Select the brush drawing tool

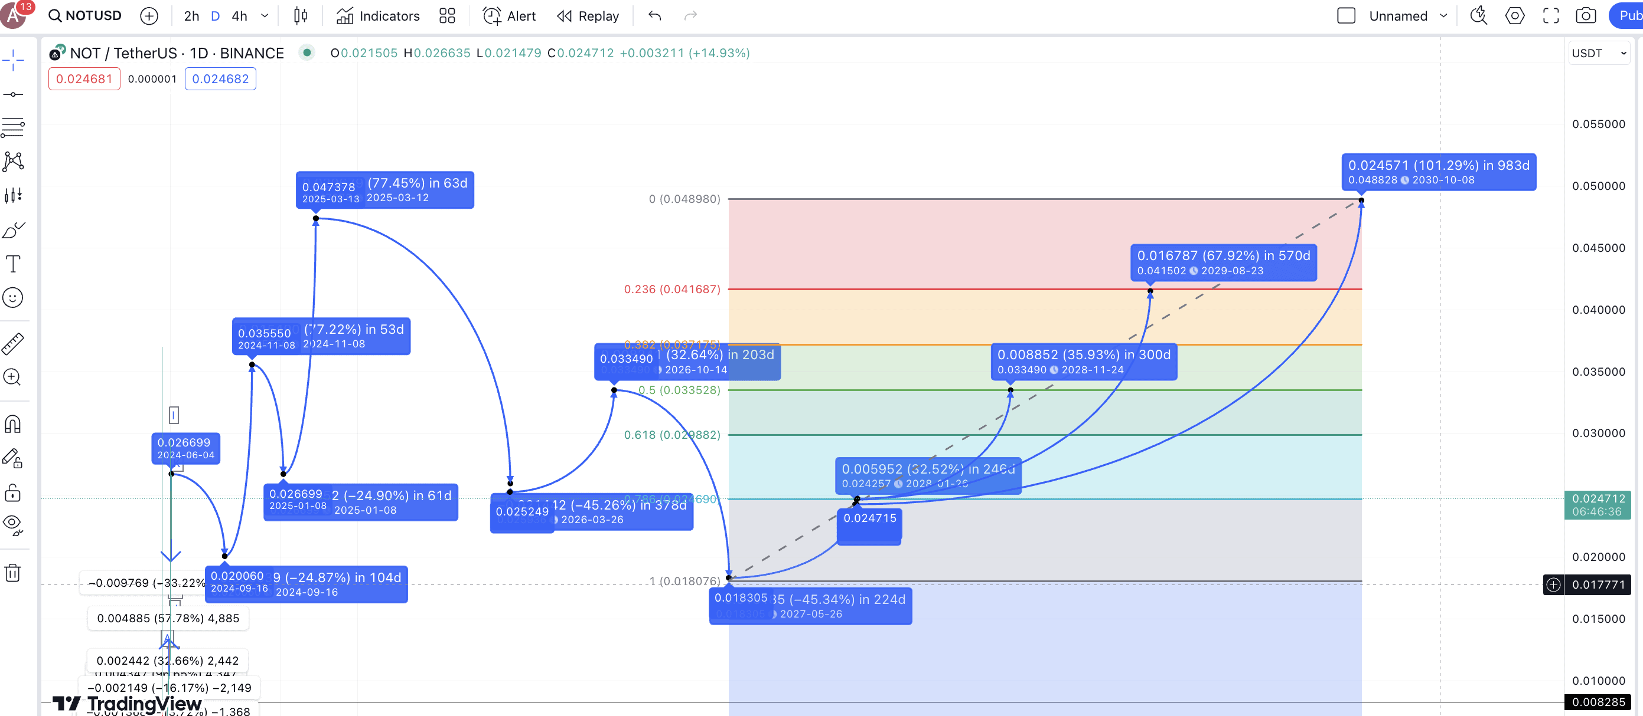point(13,230)
